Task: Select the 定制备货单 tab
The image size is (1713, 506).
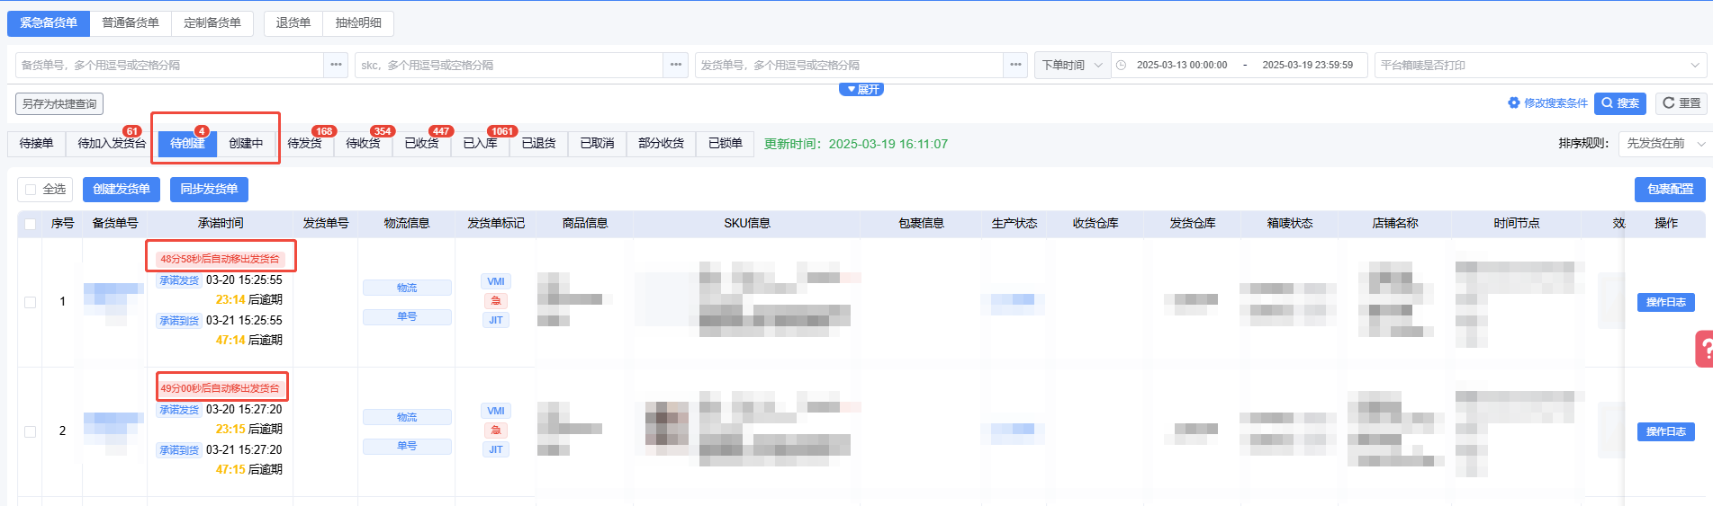Action: pos(212,23)
